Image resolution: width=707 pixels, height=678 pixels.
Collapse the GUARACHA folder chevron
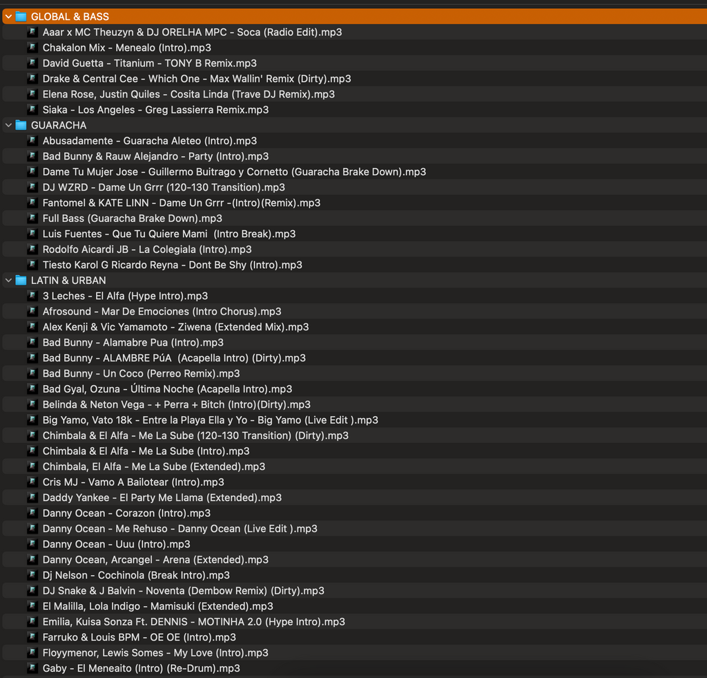8,125
